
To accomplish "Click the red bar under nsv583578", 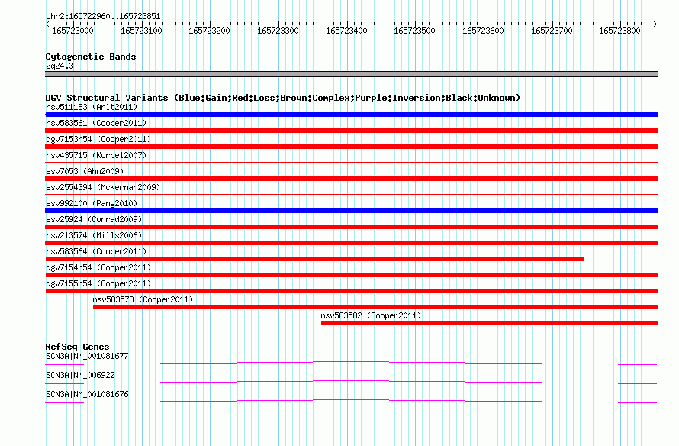I will (375, 307).
